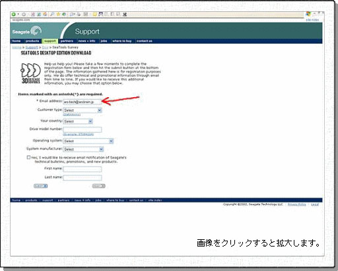Focus the Email address field
This screenshot has height=271, width=338.
(x=83, y=102)
